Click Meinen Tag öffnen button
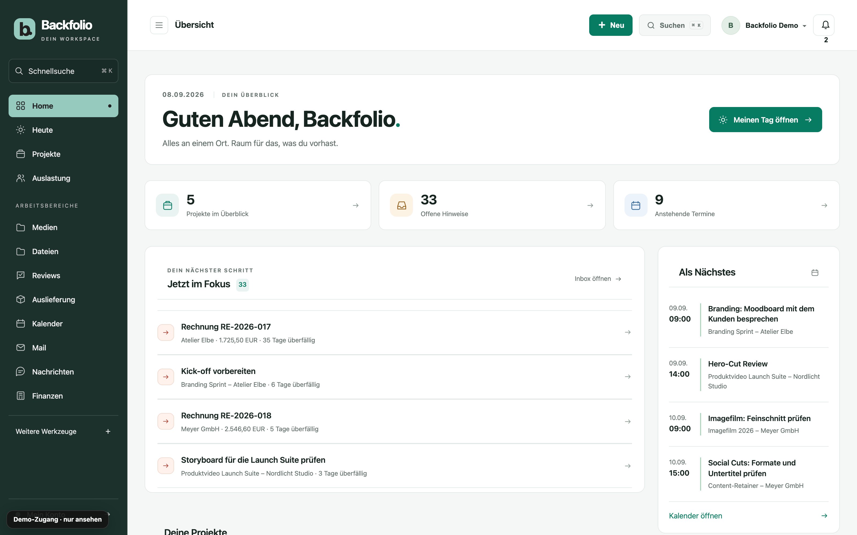The image size is (857, 535). pyautogui.click(x=765, y=120)
